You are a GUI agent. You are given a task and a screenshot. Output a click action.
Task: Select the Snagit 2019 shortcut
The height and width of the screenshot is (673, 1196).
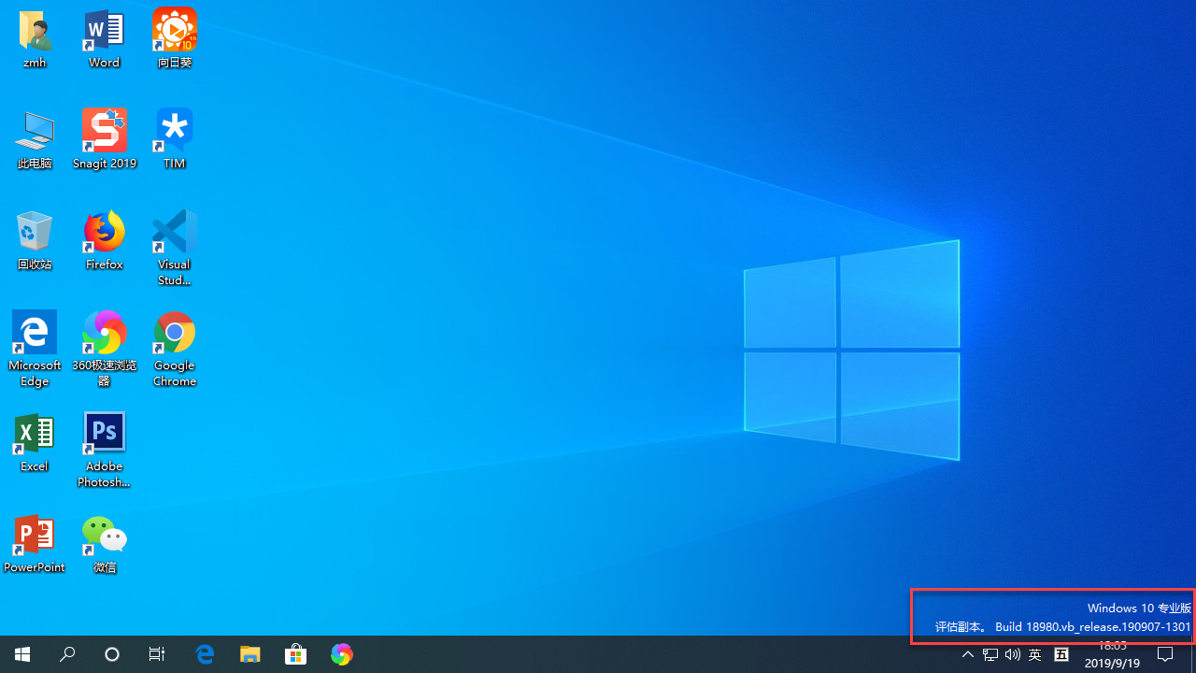104,140
